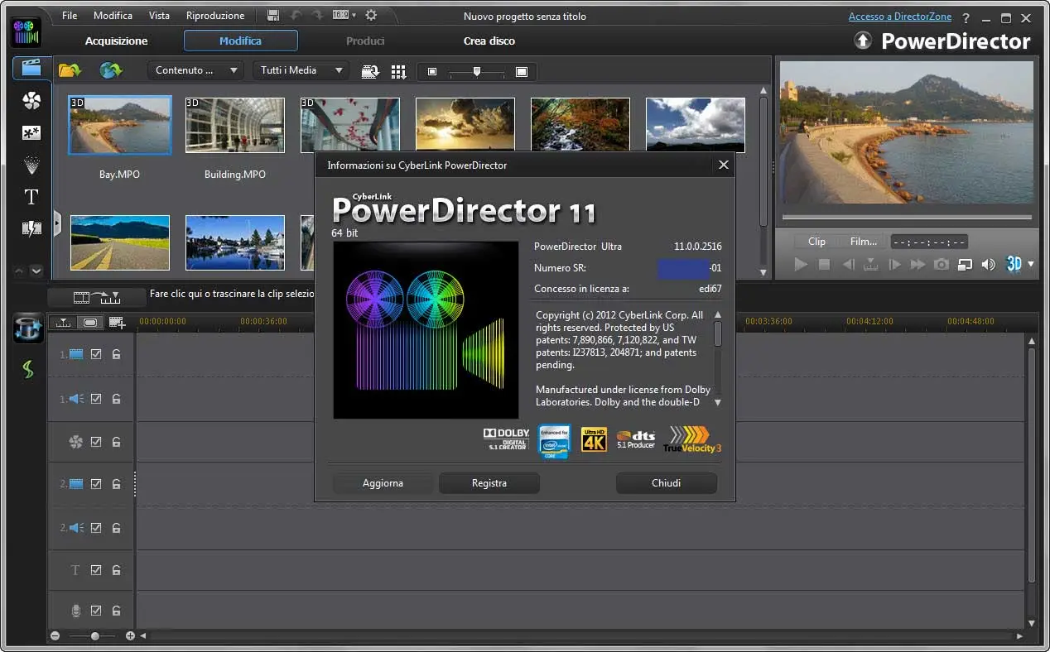Open the Media Room clapperboard icon
The width and height of the screenshot is (1050, 652).
point(31,69)
